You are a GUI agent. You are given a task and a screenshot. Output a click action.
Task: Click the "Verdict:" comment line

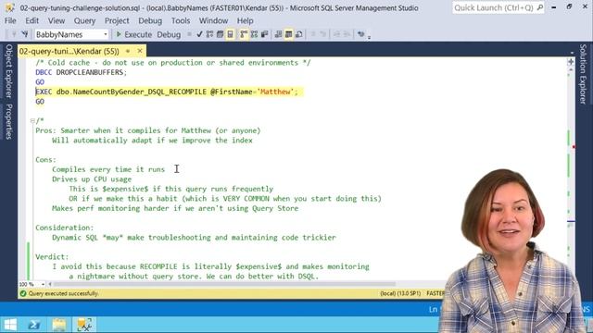[52, 257]
